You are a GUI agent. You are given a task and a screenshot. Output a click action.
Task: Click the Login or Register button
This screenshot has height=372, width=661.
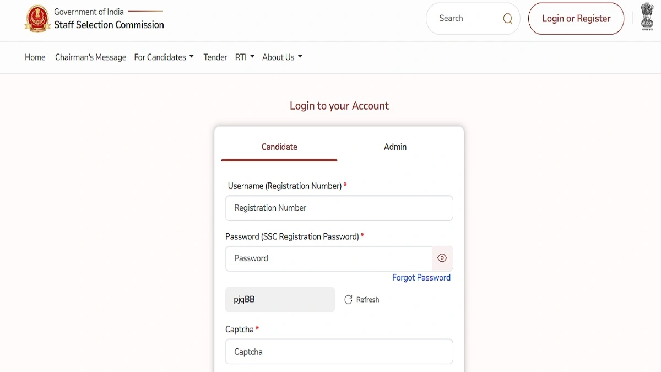pos(576,18)
